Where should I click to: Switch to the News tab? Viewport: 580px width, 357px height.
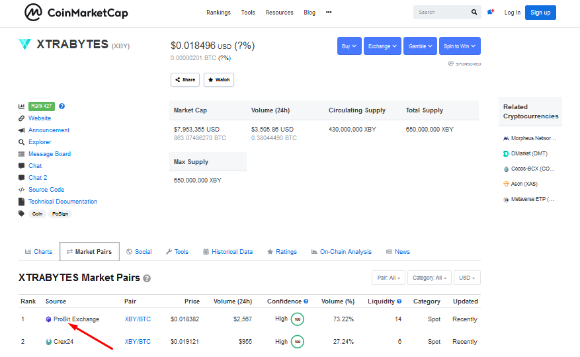tap(398, 252)
